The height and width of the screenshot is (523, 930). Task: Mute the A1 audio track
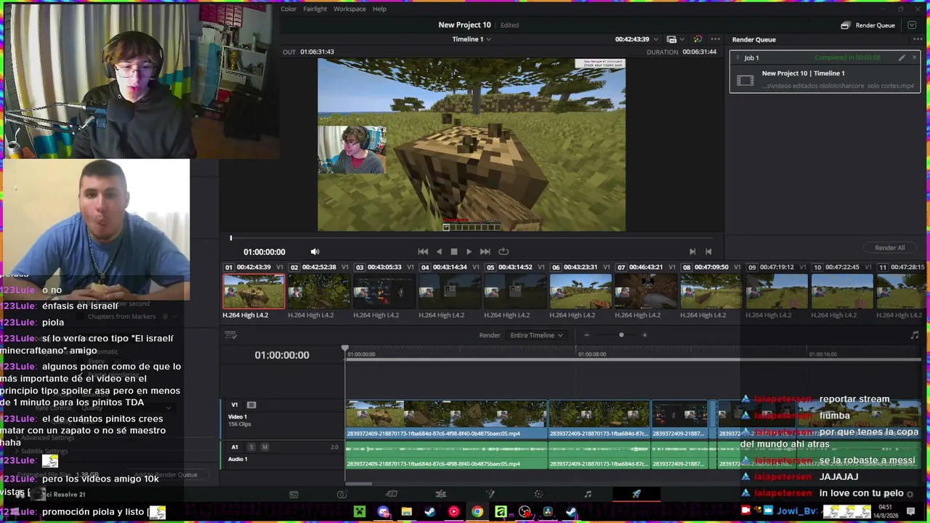(x=264, y=447)
